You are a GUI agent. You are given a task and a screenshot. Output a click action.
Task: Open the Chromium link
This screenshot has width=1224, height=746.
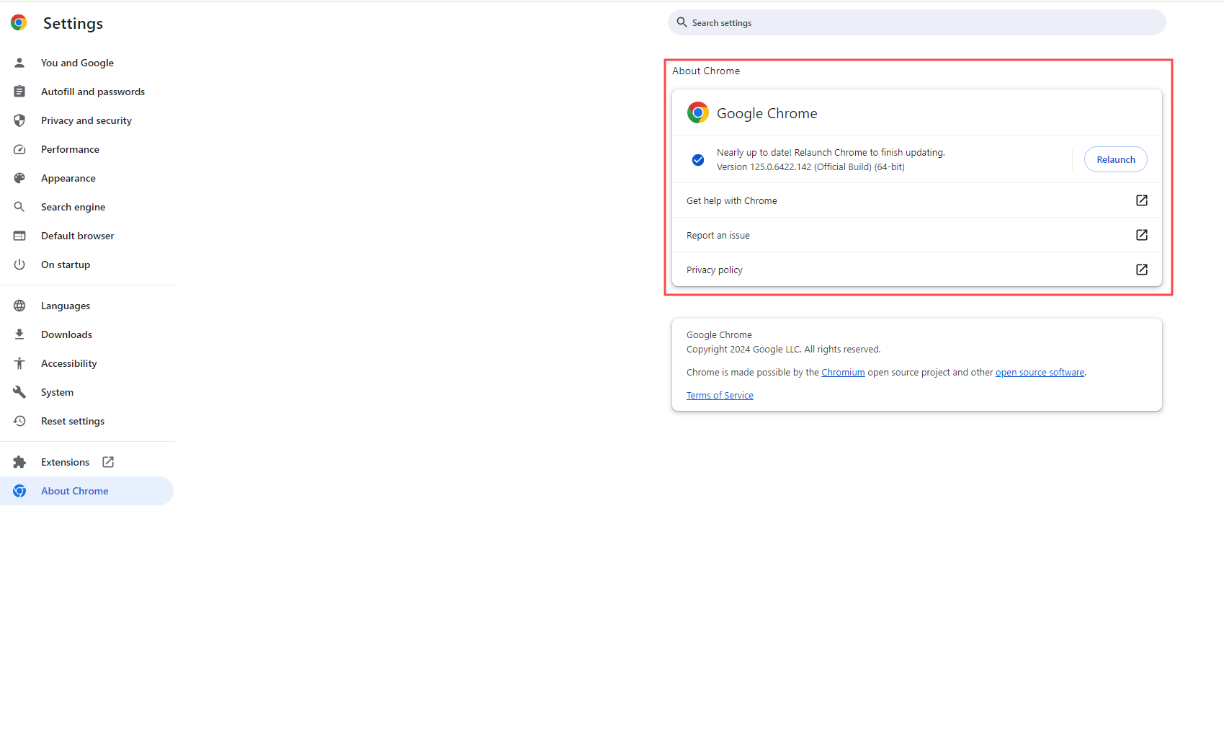843,373
